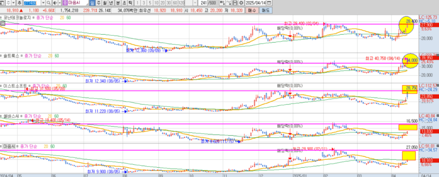Select the 120 interval button
Viewport: 439px width, 177px height.
tap(181, 3)
